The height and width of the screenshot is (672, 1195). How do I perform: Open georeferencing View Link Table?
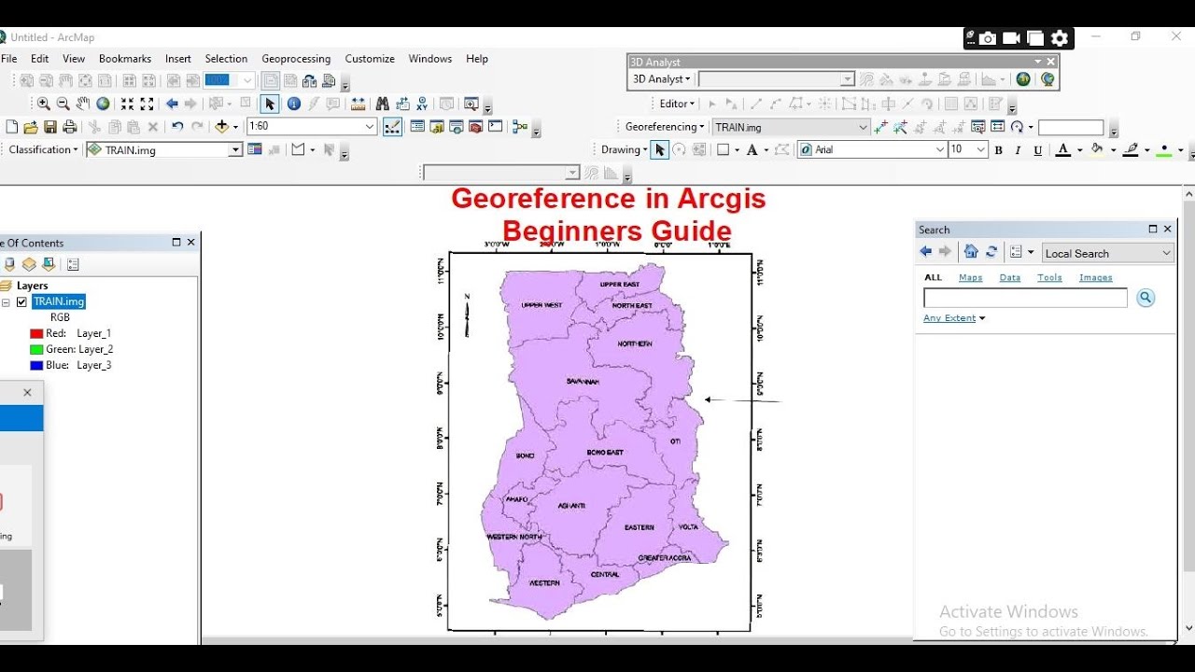click(998, 127)
